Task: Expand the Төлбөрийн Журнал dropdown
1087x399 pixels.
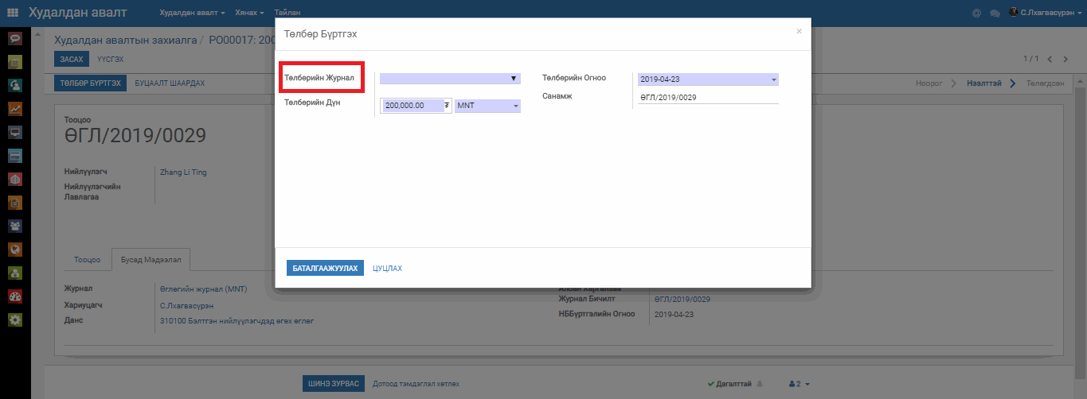Action: 450,79
